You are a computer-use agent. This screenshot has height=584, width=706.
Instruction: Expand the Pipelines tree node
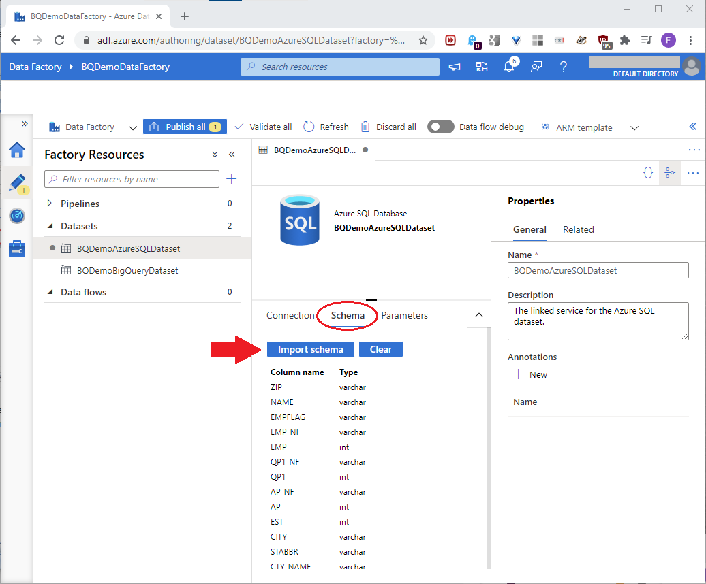50,204
